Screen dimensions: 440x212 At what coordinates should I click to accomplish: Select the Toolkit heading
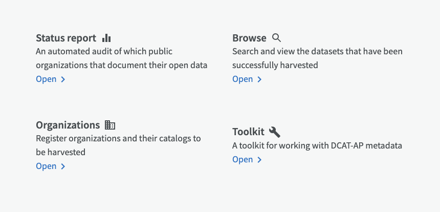(248, 132)
